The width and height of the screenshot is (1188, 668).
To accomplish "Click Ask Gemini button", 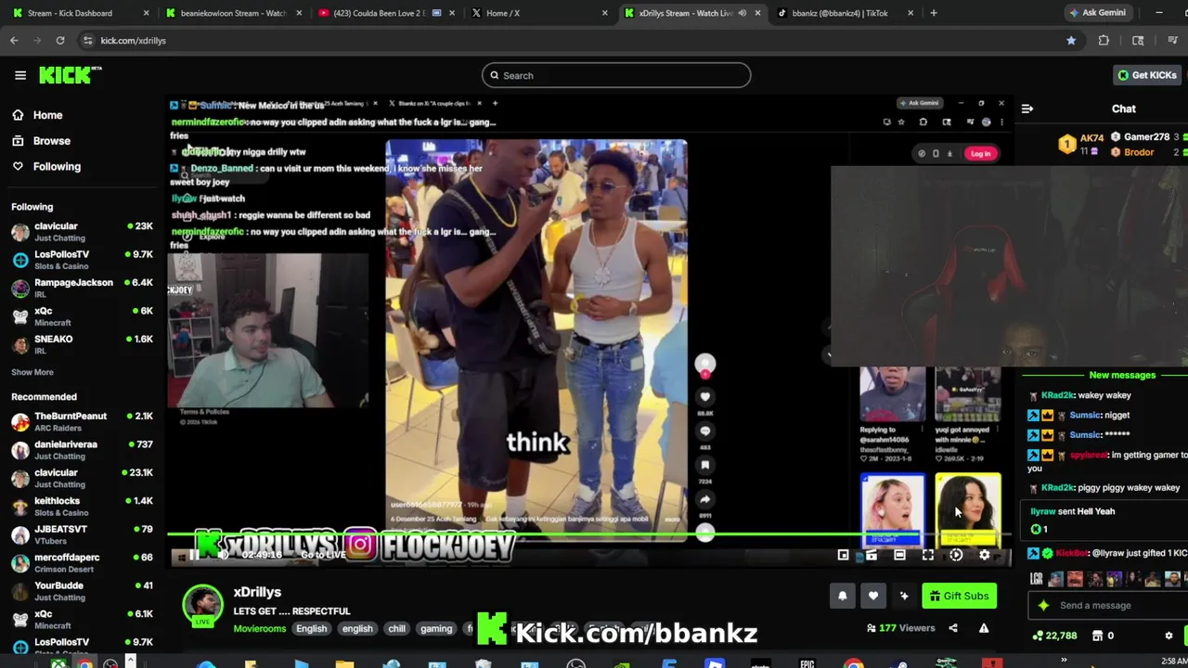I will click(1098, 13).
